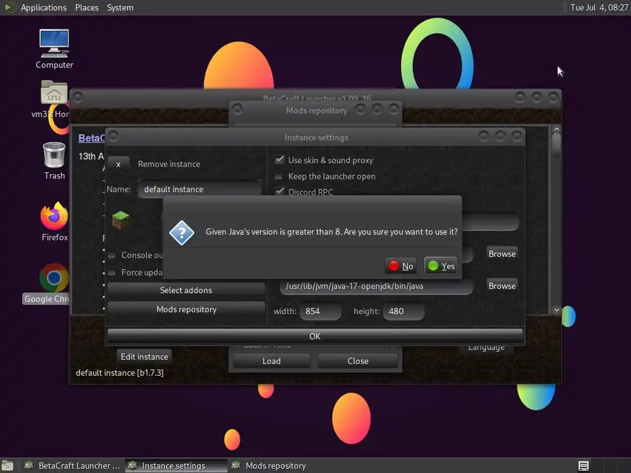Switch to Instance settings taskbar entry

tap(176, 466)
